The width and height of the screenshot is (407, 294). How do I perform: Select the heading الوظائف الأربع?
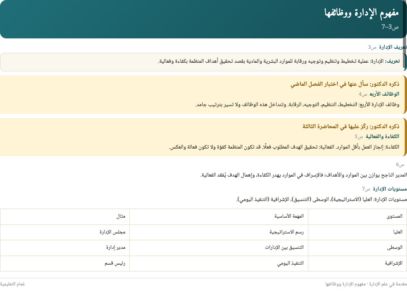(x=384, y=94)
